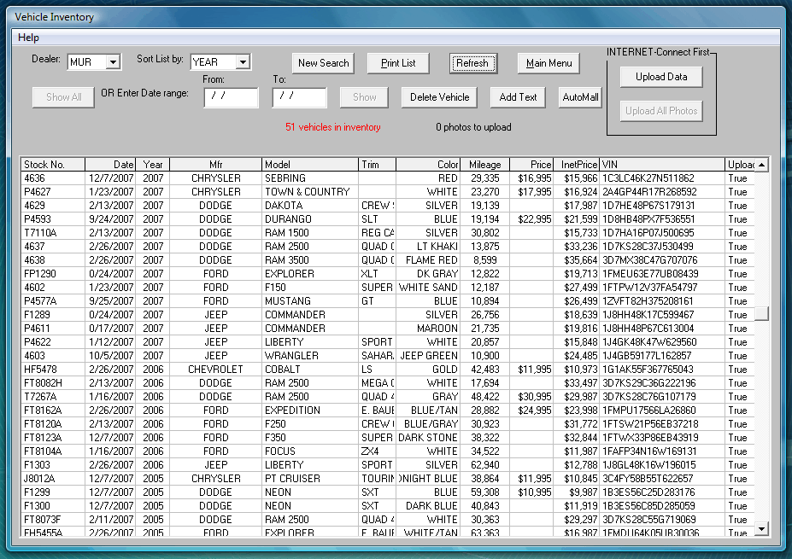Click the Color column header

click(x=428, y=165)
